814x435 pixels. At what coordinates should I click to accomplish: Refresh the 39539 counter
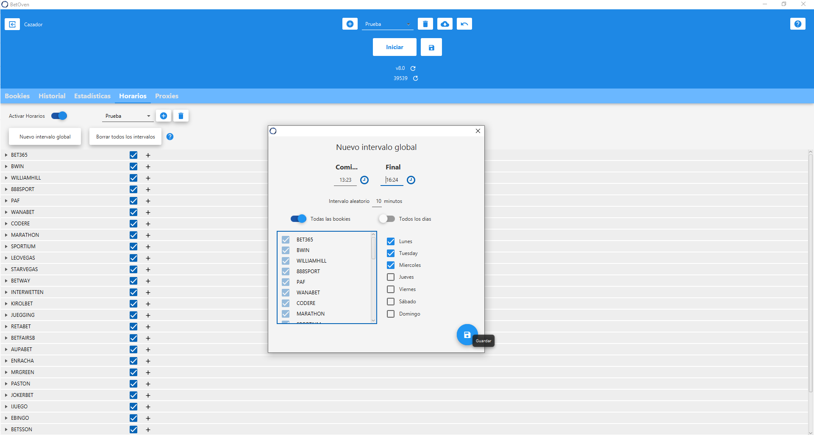416,78
